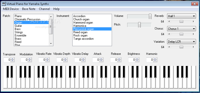Viewport: 200px width, 93px height.
Task: Increase the Attack value with up arrow
Action: (x=101, y=59)
